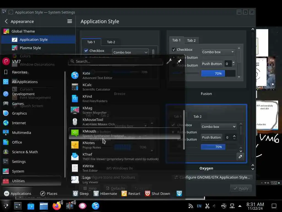Increment spinbox in Fusion preview
This screenshot has width=282, height=212.
234,62
